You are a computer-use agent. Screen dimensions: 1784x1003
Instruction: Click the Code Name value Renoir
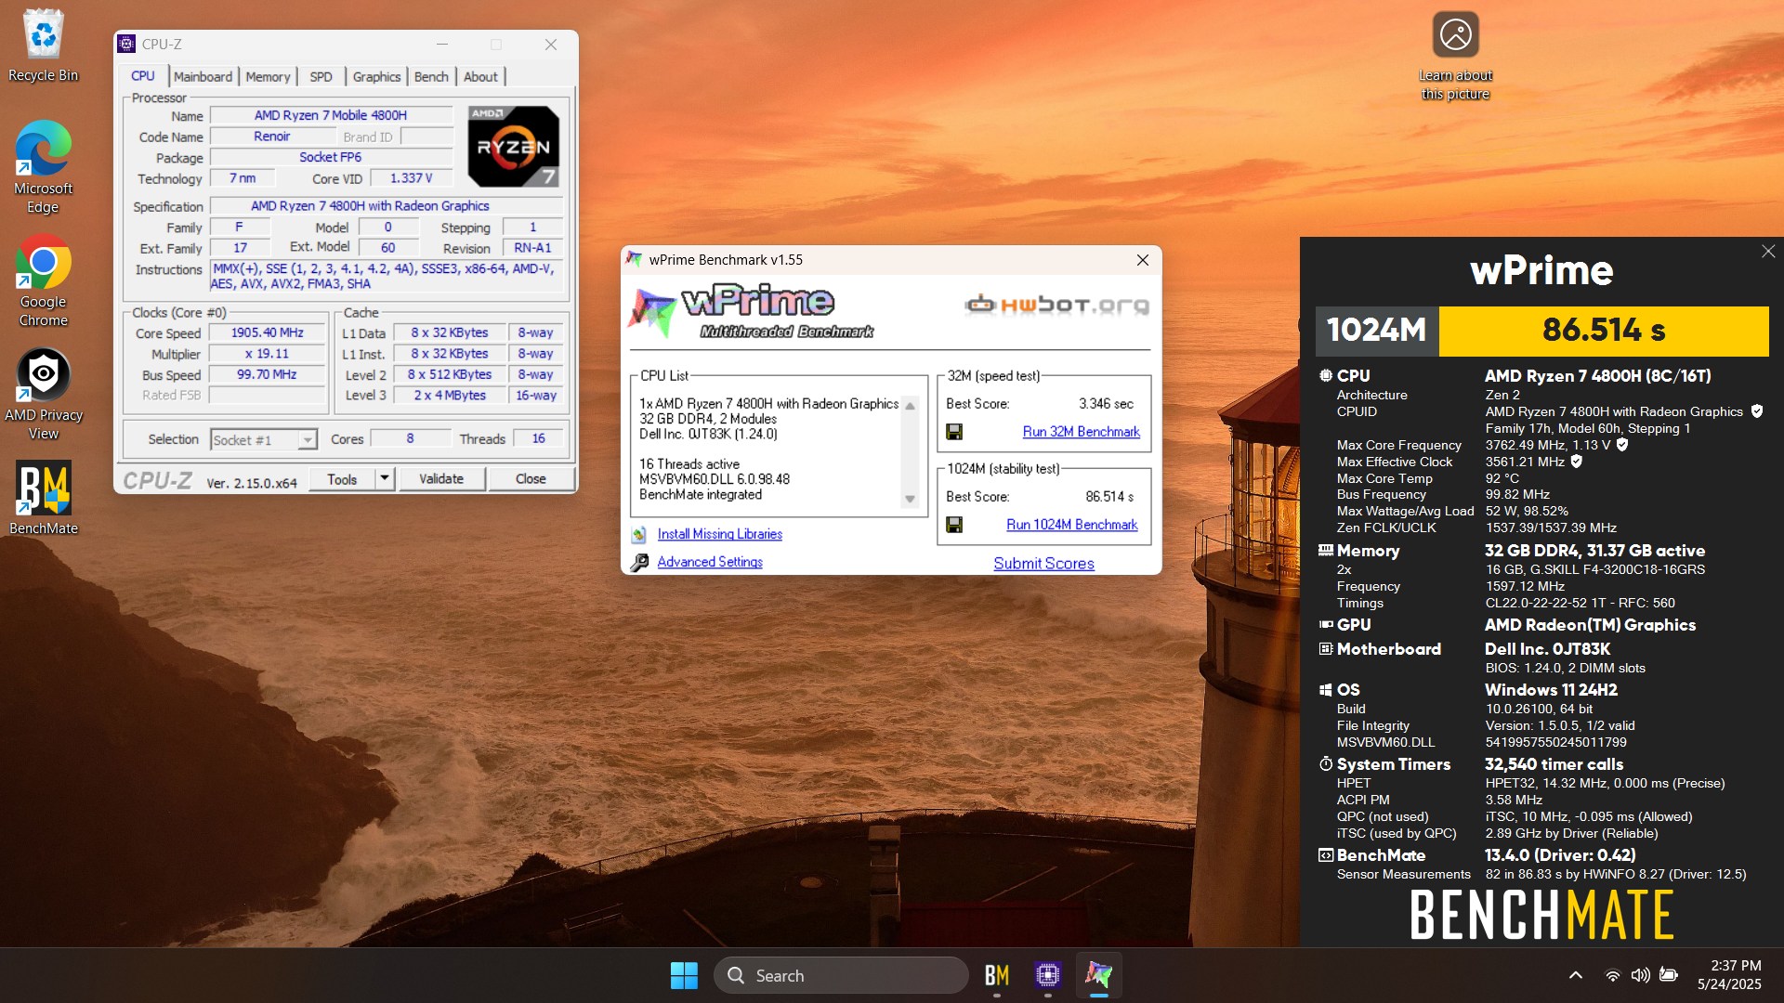271,137
